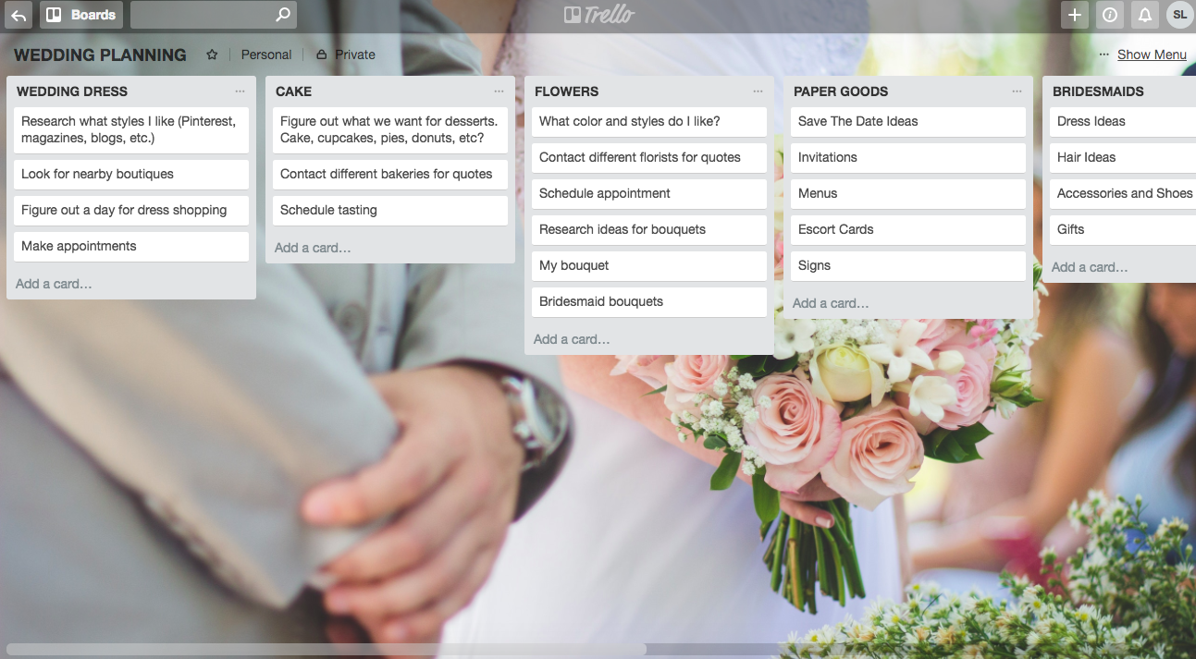Open 'Figure out what we want for desserts' card
This screenshot has height=659, width=1196.
click(390, 129)
